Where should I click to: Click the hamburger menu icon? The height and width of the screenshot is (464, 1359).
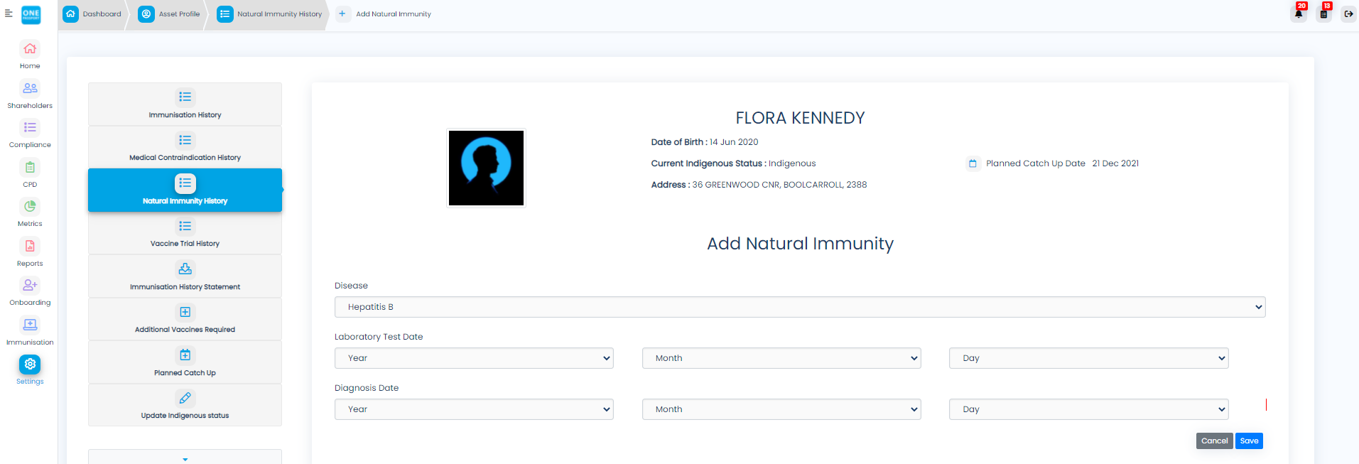[x=9, y=14]
